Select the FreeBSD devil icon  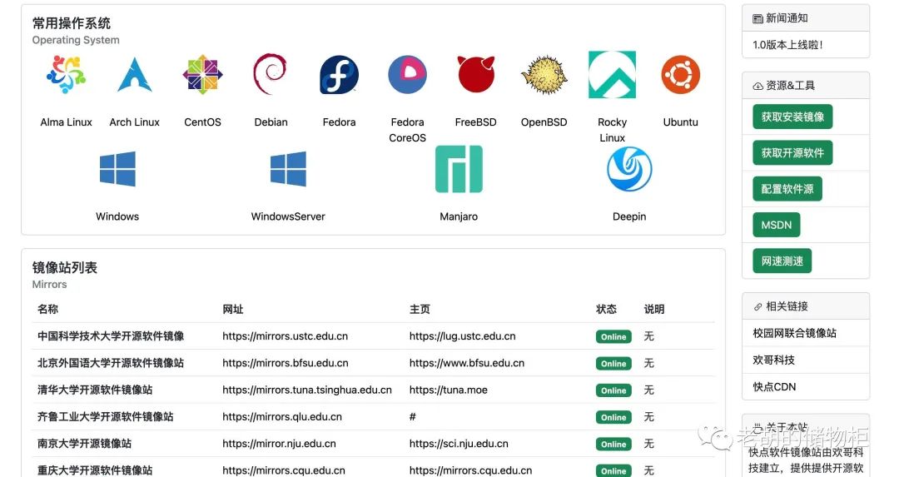pos(475,75)
